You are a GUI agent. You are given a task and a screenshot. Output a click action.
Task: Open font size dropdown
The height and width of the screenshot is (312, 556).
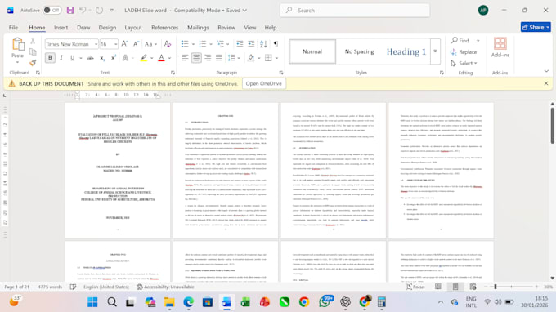click(115, 44)
